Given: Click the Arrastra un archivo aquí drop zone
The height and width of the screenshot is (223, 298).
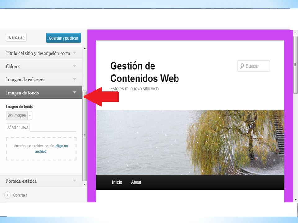Looking at the screenshot, I should [x=41, y=149].
